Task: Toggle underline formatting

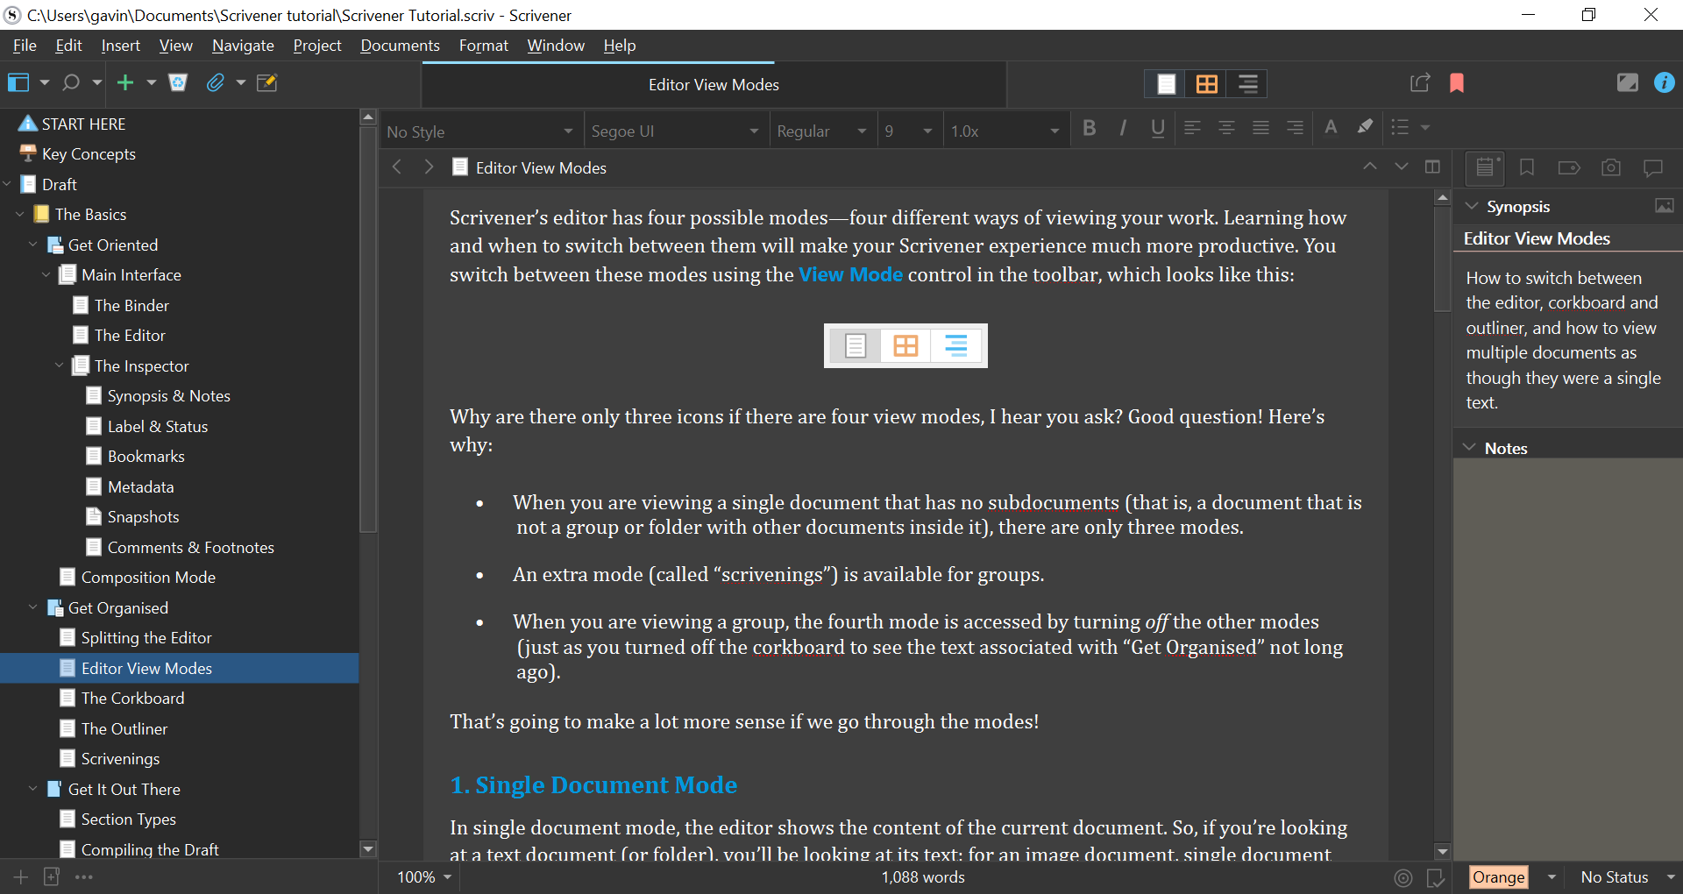Action: point(1158,128)
